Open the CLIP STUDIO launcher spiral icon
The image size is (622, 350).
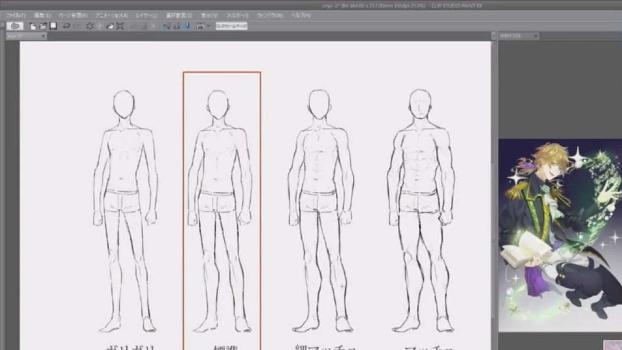pyautogui.click(x=15, y=26)
